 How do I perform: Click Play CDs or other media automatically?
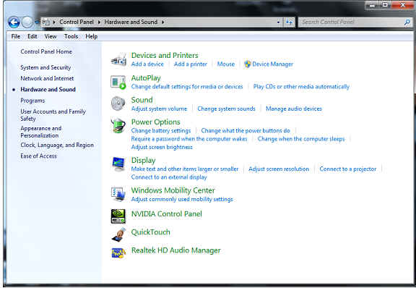(x=301, y=87)
